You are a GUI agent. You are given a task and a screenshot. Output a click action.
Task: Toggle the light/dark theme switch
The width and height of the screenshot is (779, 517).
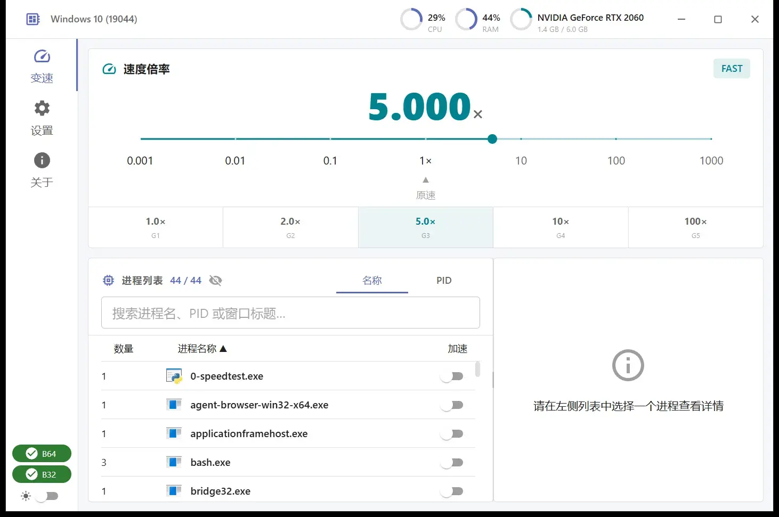[47, 496]
